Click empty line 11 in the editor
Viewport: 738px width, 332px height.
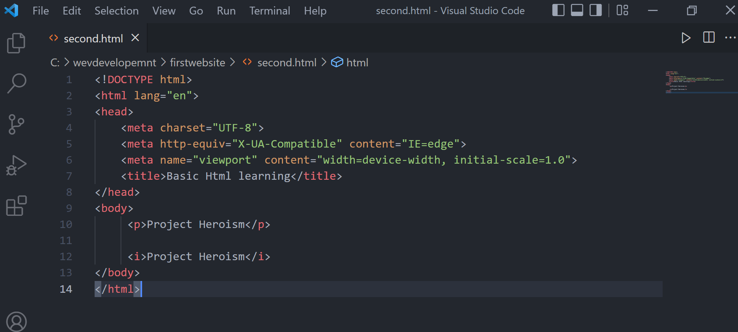tap(378, 241)
